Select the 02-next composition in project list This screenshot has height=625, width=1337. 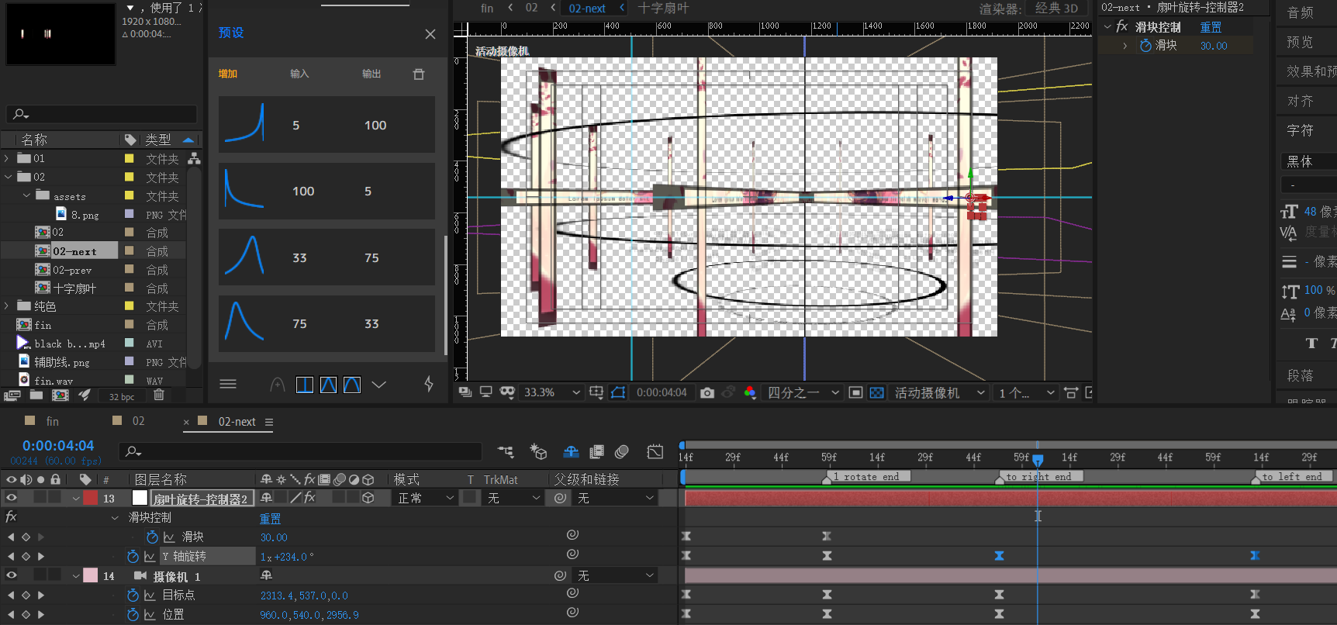pyautogui.click(x=75, y=251)
